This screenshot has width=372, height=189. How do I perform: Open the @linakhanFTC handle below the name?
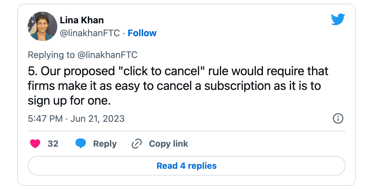[x=90, y=33]
